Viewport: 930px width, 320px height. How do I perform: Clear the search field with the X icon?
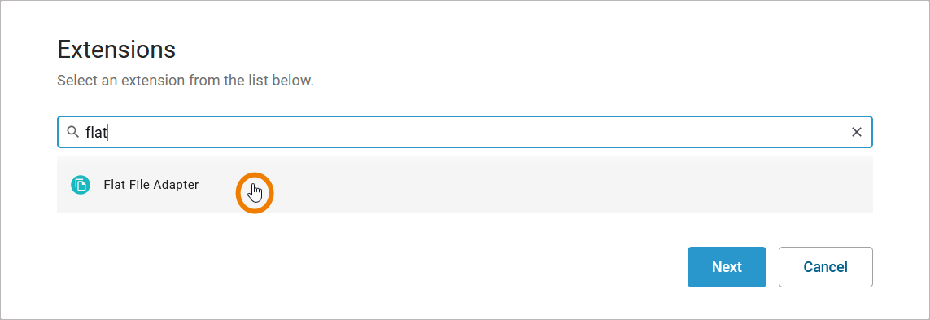pyautogui.click(x=857, y=132)
